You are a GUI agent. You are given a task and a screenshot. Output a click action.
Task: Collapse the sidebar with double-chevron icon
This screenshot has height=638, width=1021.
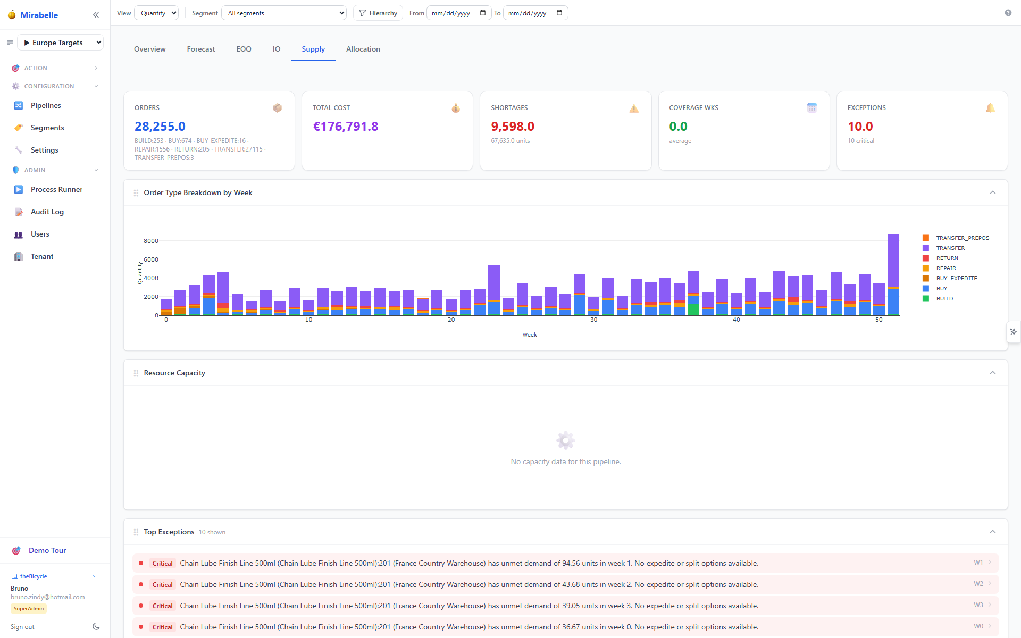pyautogui.click(x=96, y=15)
